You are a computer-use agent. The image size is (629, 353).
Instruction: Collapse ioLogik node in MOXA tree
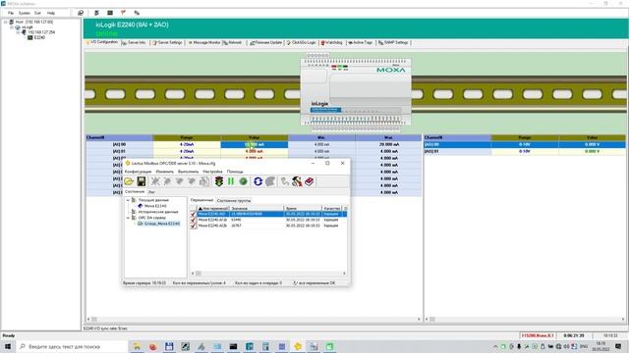point(12,27)
